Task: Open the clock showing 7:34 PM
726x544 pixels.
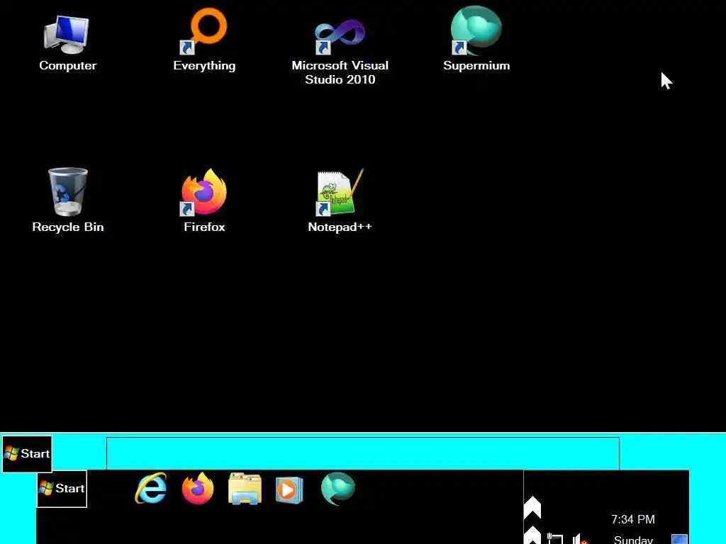Action: (x=632, y=519)
